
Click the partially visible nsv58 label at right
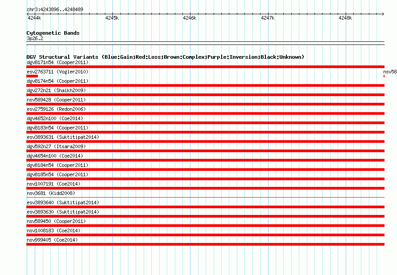click(x=390, y=72)
